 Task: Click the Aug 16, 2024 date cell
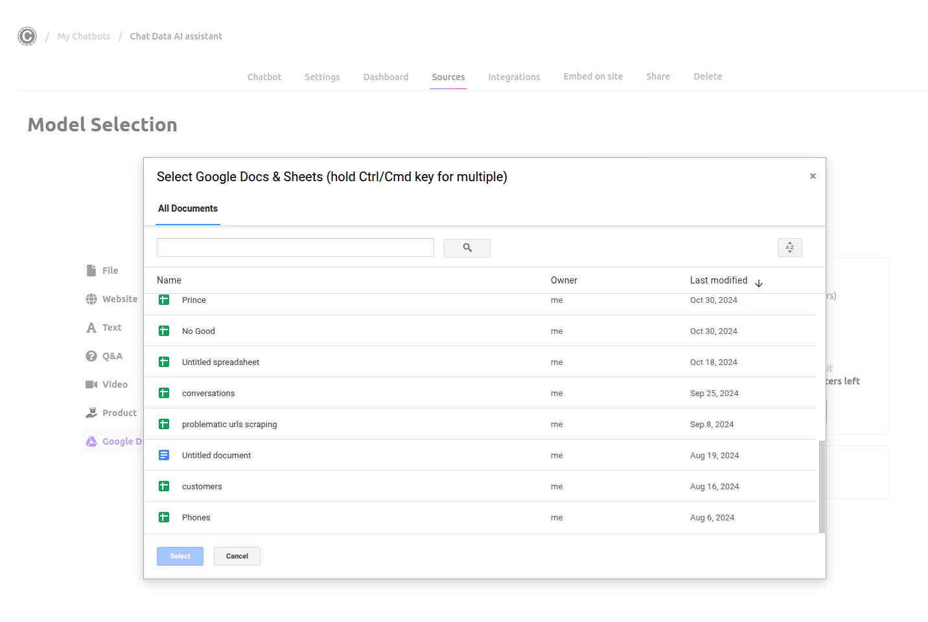pos(715,487)
